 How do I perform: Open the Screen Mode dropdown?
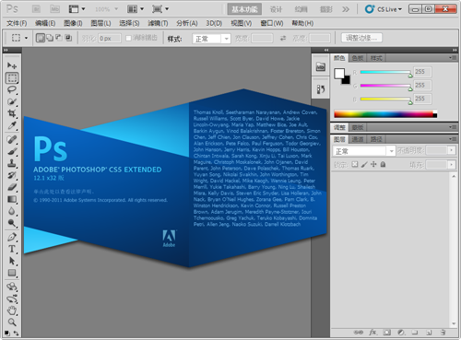point(160,9)
